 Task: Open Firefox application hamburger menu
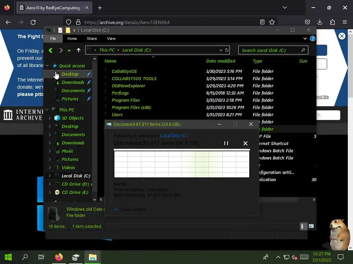click(x=345, y=22)
